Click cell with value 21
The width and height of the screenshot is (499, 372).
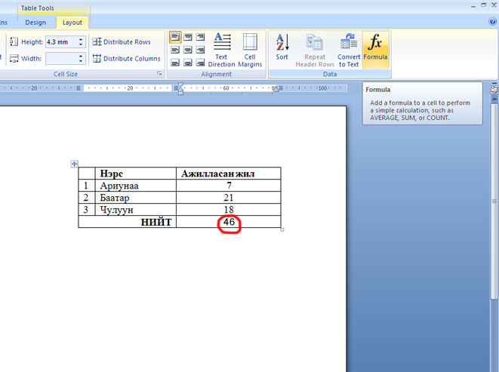coord(229,198)
